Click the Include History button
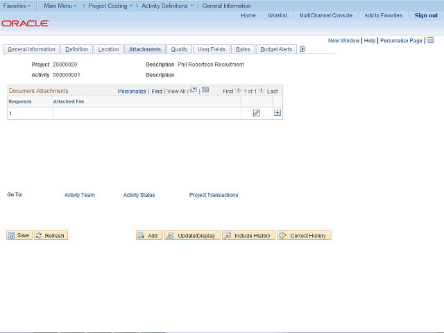 pos(248,235)
